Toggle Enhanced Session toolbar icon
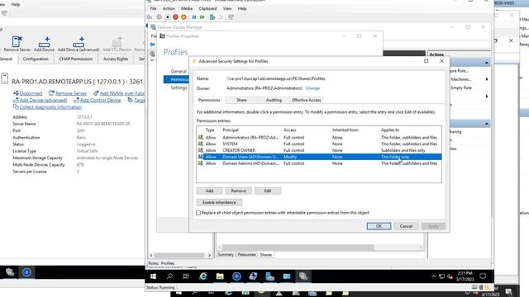 231,17
